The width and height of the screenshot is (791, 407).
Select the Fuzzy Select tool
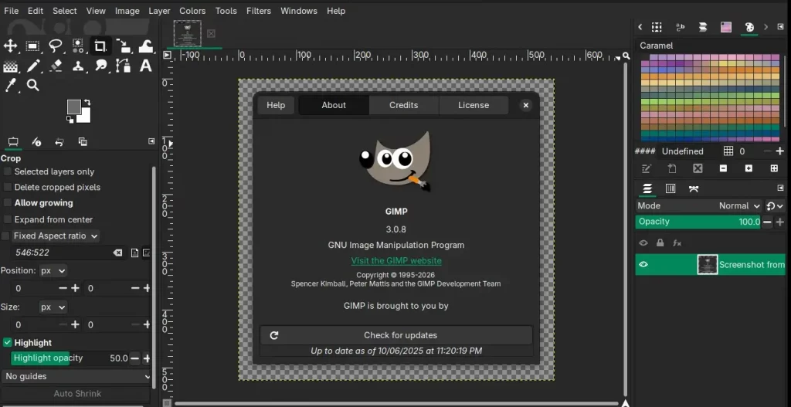[x=78, y=46]
